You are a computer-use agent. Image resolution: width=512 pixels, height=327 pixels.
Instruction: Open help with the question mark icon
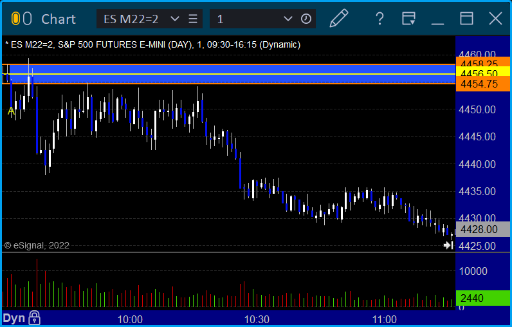379,19
